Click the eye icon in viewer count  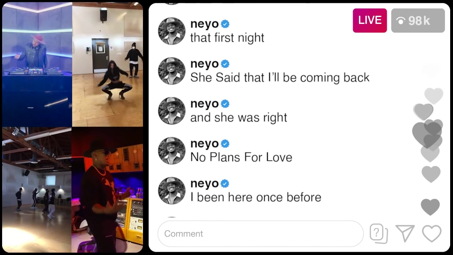[401, 21]
